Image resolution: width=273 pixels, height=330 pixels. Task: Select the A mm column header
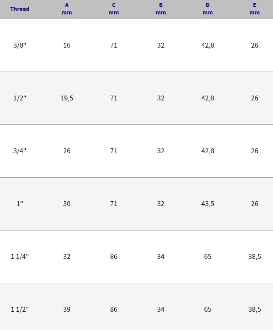(x=67, y=9)
